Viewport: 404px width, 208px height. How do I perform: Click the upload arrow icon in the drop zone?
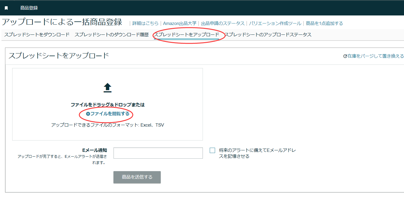pyautogui.click(x=107, y=88)
